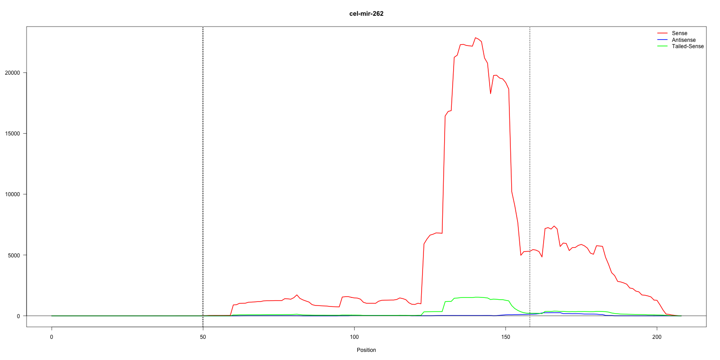
Task: Click the x-axis tick label 0
Action: tap(52, 337)
